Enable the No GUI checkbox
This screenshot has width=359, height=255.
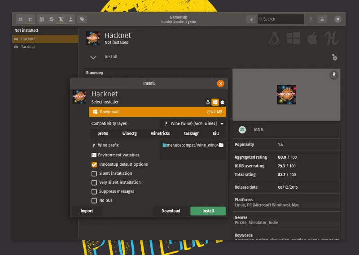click(x=94, y=201)
